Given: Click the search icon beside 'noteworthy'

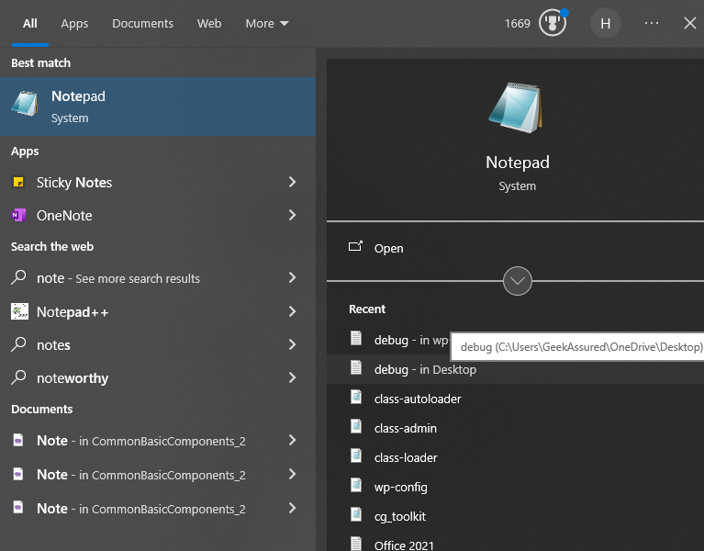Looking at the screenshot, I should click(18, 377).
